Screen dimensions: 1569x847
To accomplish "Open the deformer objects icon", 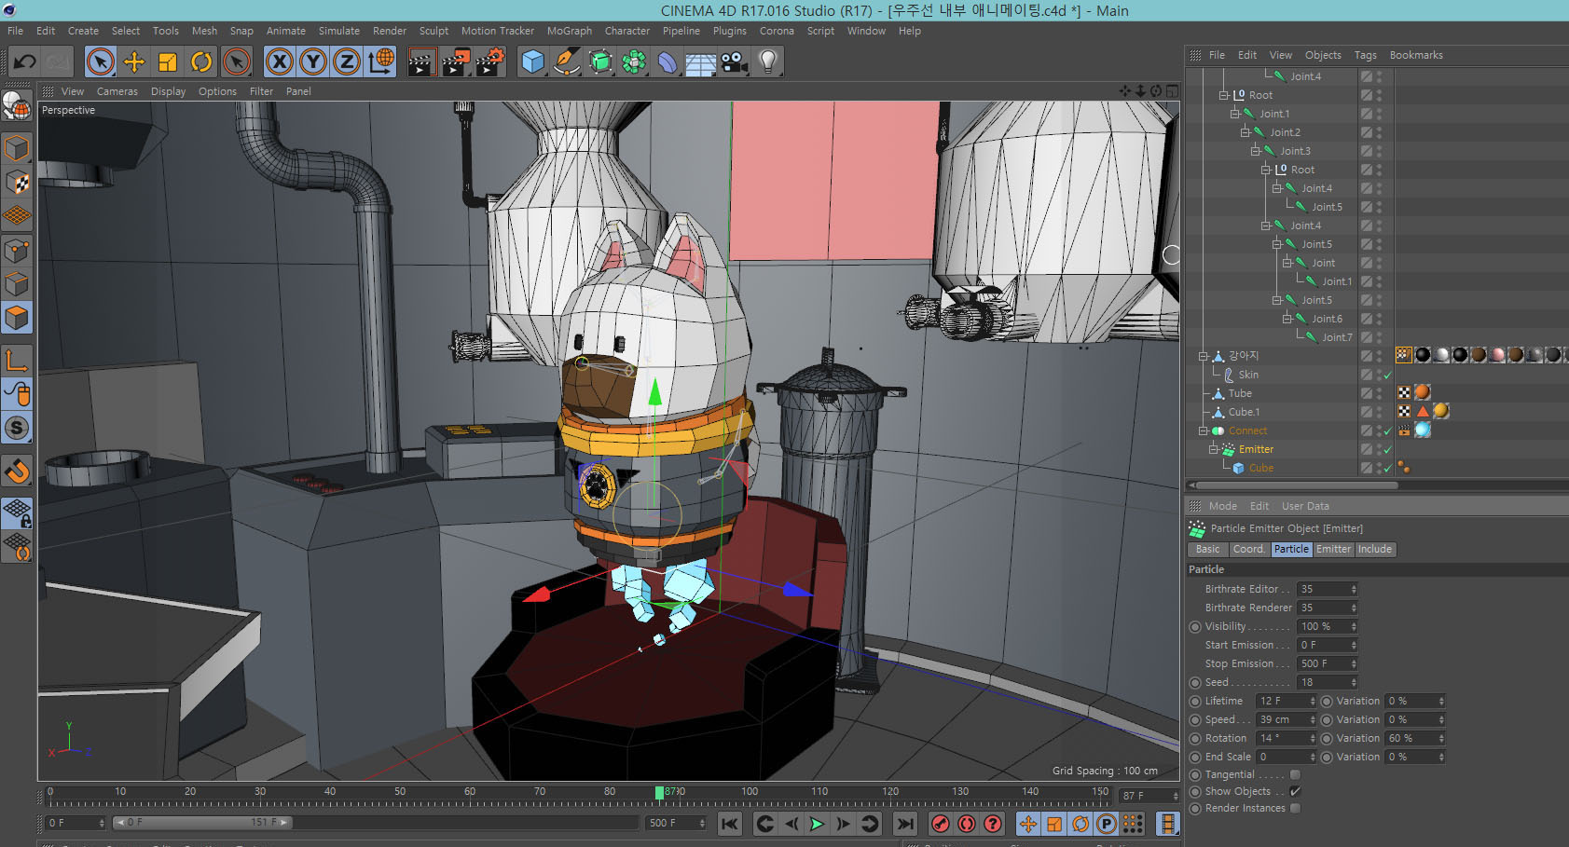I will point(668,61).
